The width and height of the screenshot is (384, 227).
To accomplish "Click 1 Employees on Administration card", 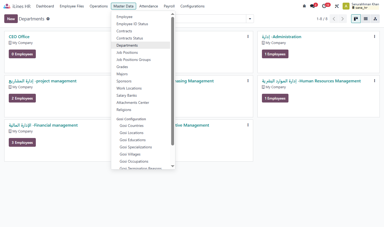I will tap(275, 54).
